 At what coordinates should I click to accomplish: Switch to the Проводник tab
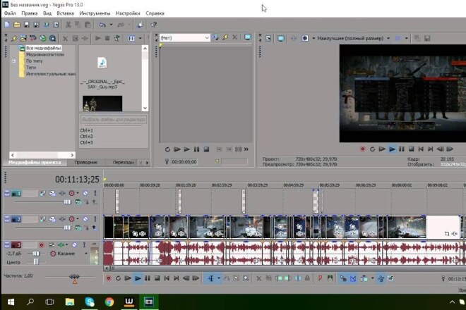pos(86,162)
